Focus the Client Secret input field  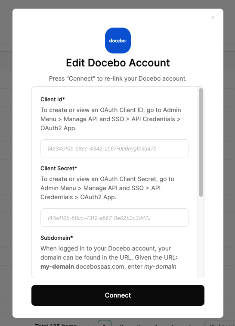coord(114,218)
